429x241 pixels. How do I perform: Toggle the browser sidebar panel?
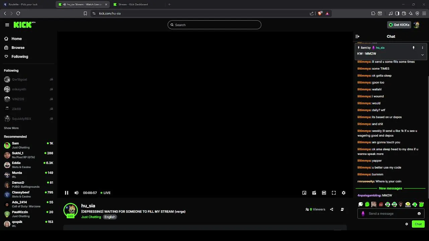(x=397, y=13)
